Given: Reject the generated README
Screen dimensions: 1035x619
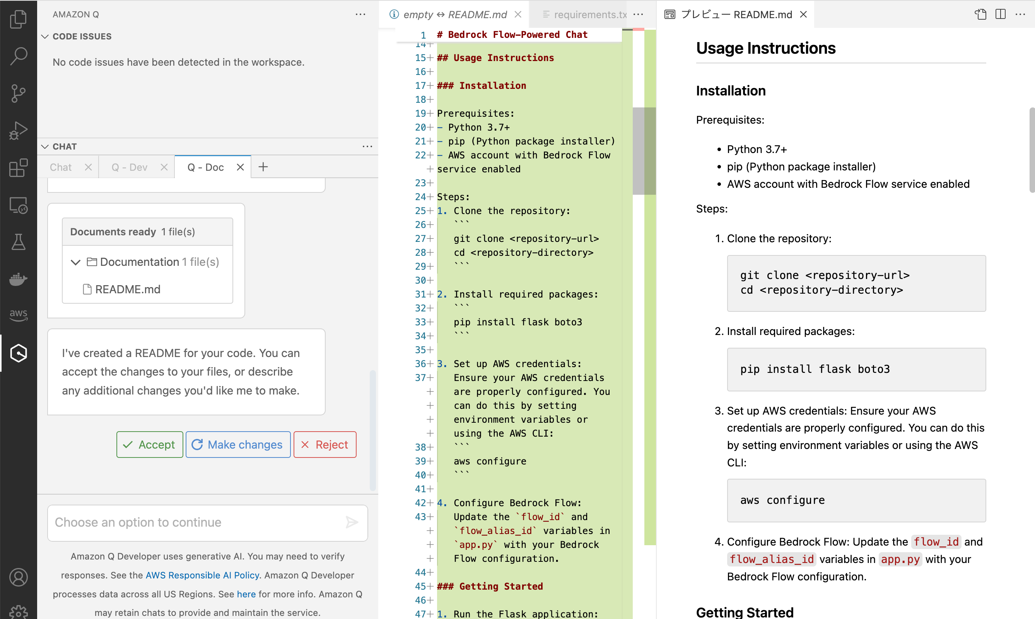Looking at the screenshot, I should (x=325, y=445).
